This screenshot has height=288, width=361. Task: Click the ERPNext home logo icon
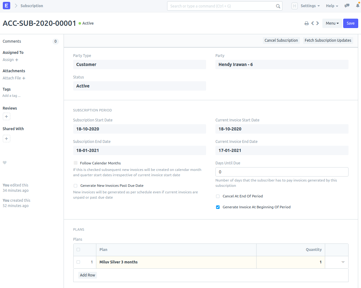coord(7,6)
